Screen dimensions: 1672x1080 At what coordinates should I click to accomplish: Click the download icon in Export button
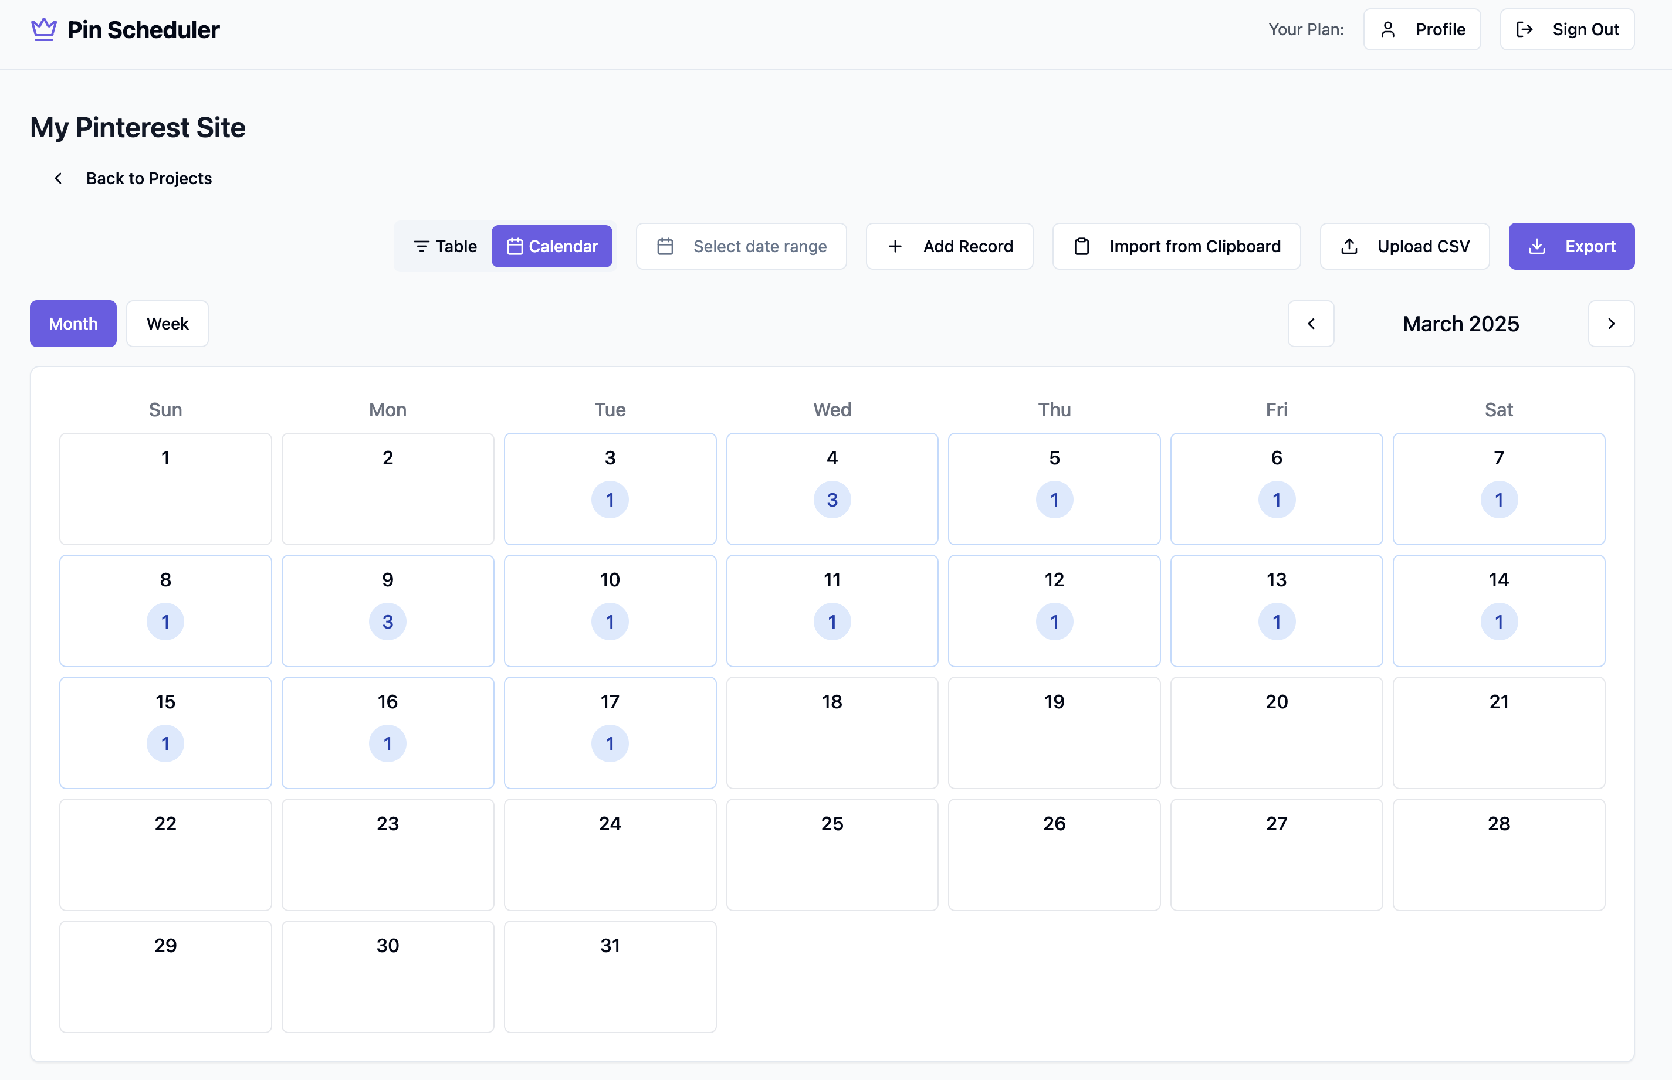(1536, 246)
